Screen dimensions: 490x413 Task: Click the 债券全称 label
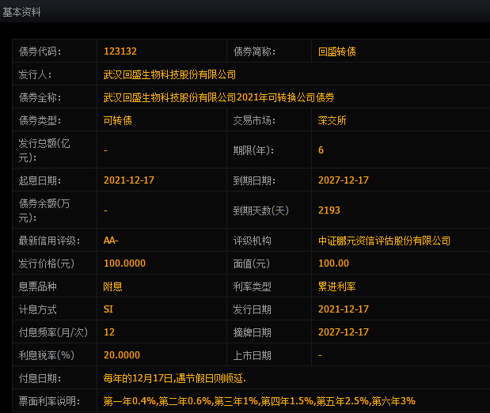point(40,97)
